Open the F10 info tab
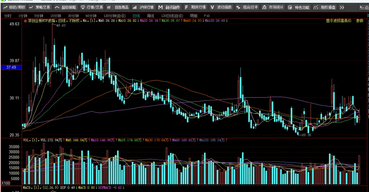Screen dimensions: 369x192 207,16
